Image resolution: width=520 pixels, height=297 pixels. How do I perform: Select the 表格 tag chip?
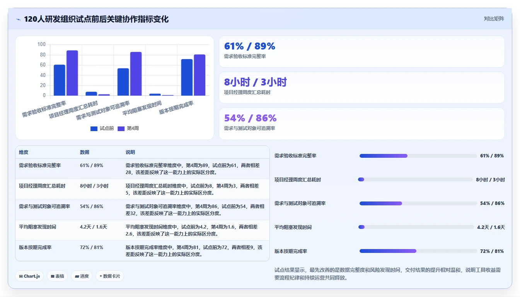click(57, 276)
